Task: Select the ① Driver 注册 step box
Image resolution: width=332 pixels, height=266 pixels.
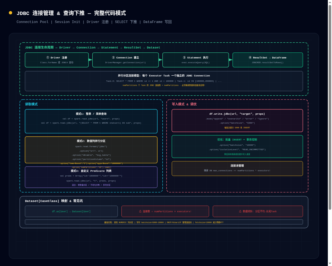Action: click(57, 60)
